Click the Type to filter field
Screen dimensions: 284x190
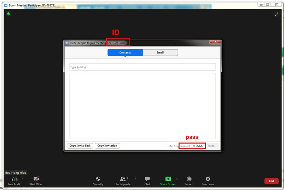(x=143, y=67)
